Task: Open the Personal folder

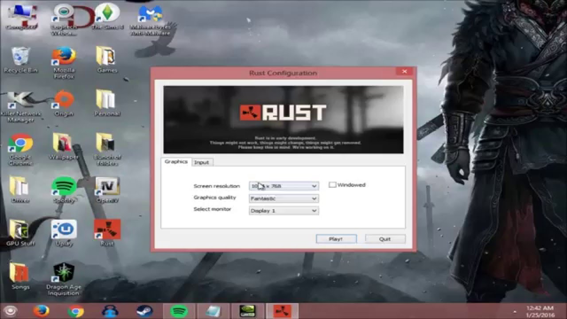Action: point(107,102)
